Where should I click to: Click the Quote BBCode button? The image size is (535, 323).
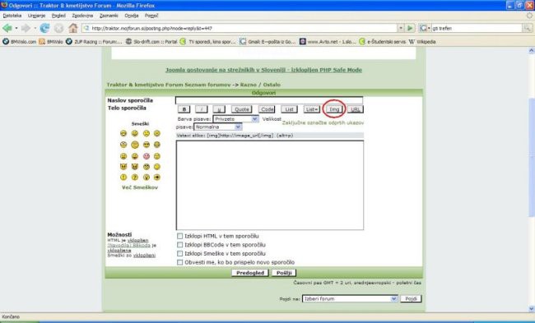click(241, 109)
